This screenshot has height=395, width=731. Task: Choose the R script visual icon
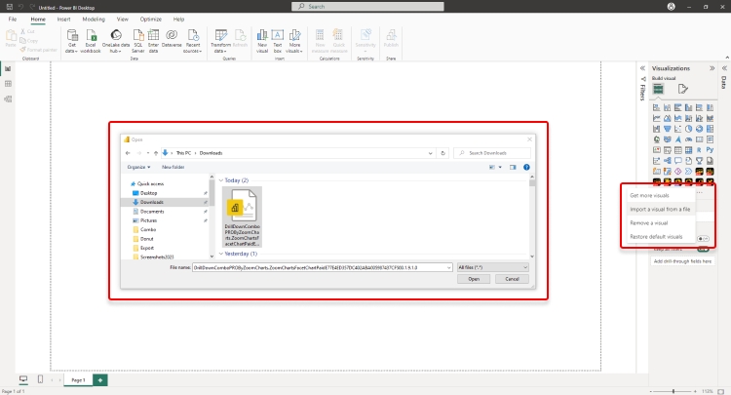pos(699,150)
